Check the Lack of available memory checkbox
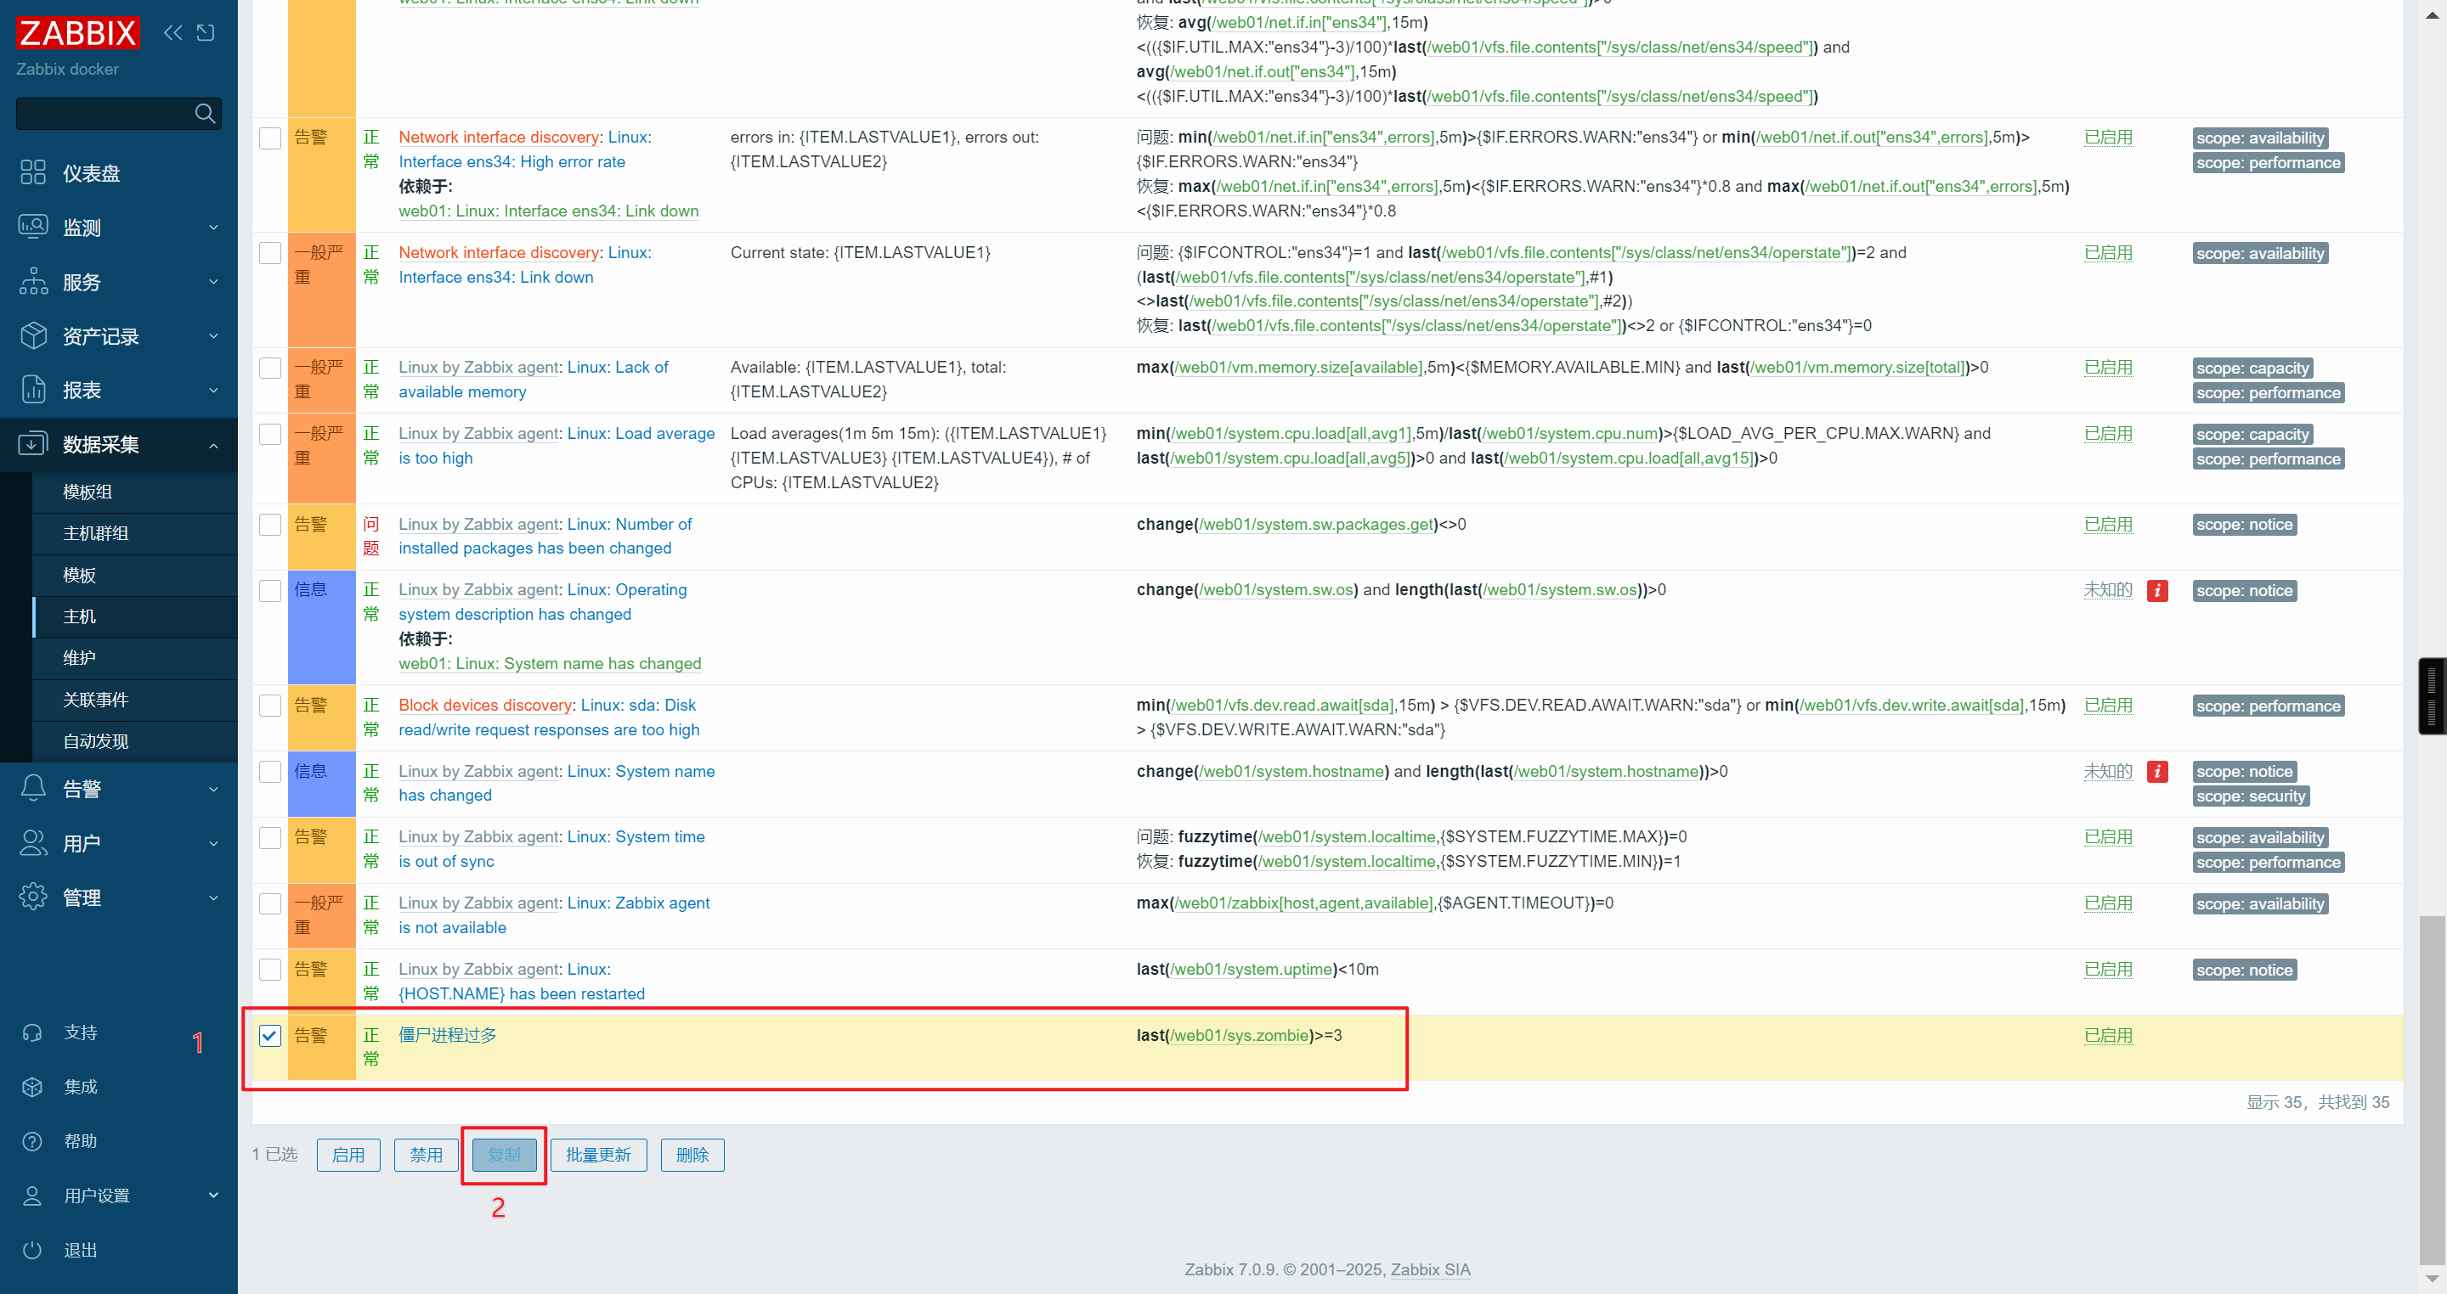Viewport: 2447px width, 1294px height. click(x=270, y=369)
